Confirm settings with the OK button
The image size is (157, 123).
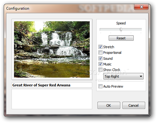coord(109,105)
